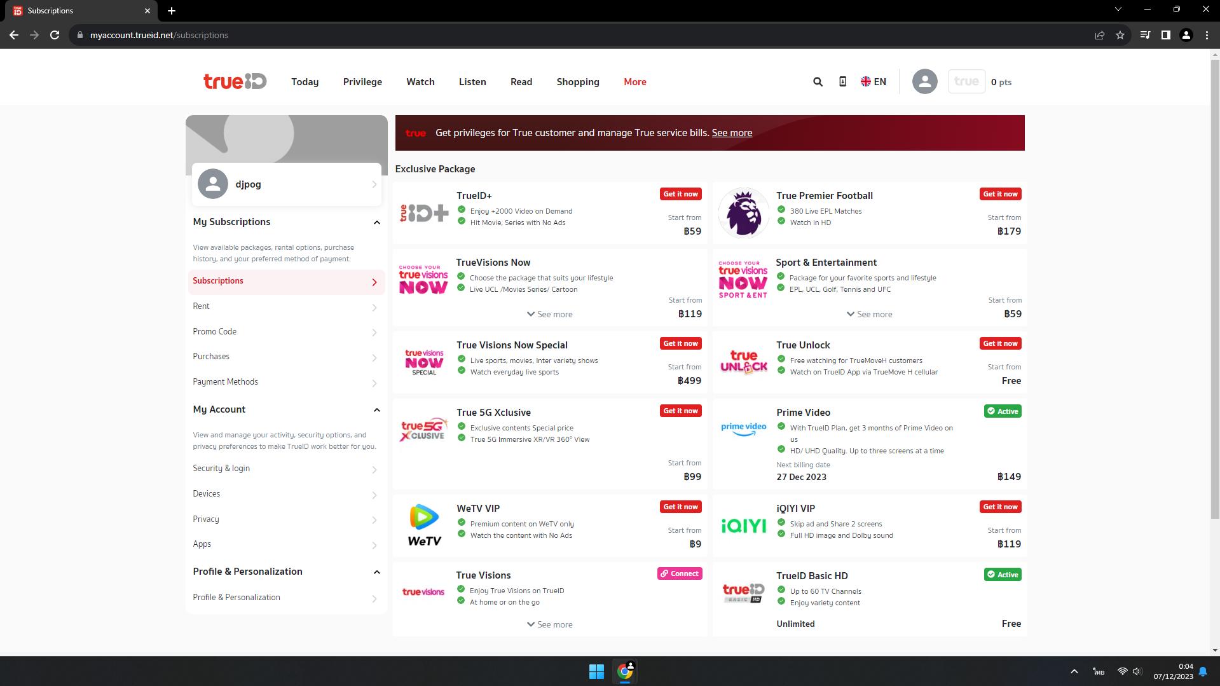Open the More menu

point(635,81)
